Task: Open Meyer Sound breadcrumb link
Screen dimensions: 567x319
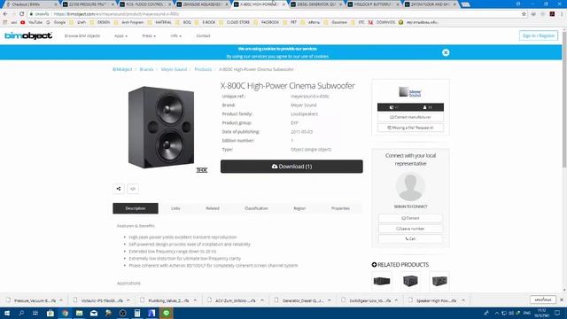Action: tap(174, 69)
